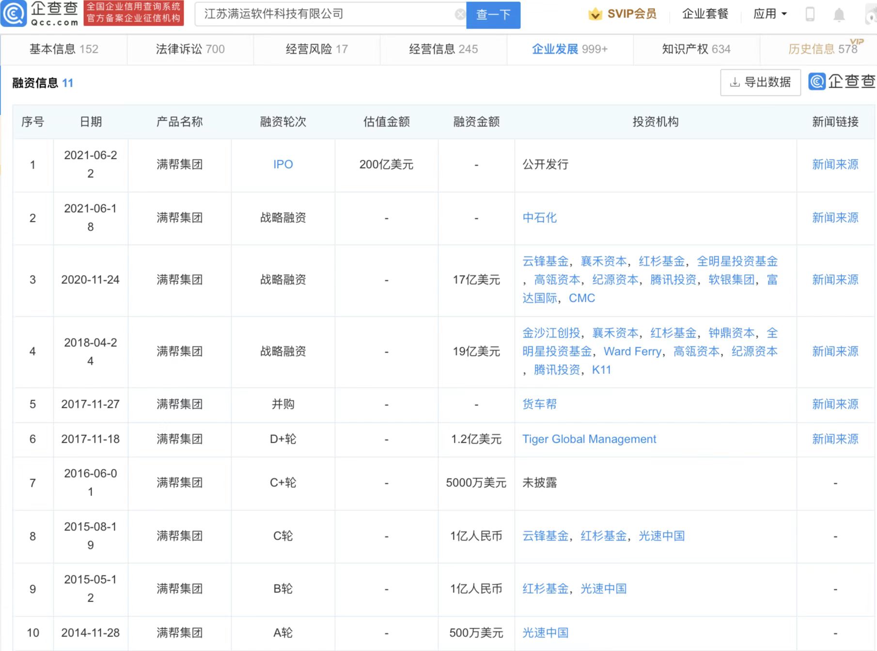
Task: Click 导出数据 export button
Action: (x=760, y=82)
